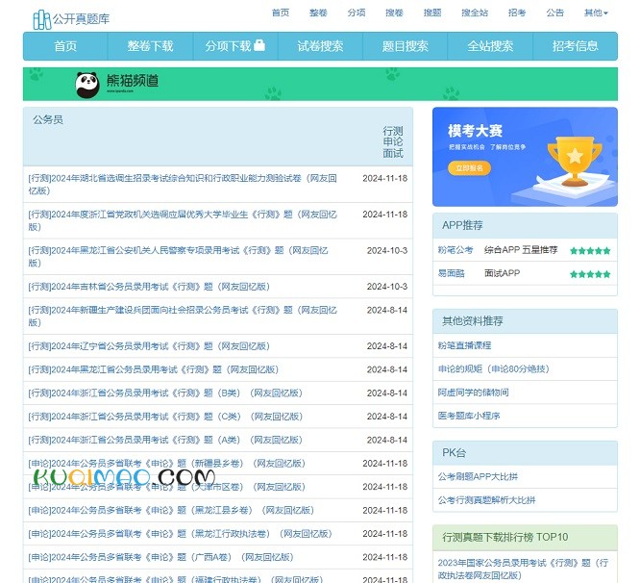Open 2024年黑龙江省公务员录用考试 行测 paper

(154, 369)
